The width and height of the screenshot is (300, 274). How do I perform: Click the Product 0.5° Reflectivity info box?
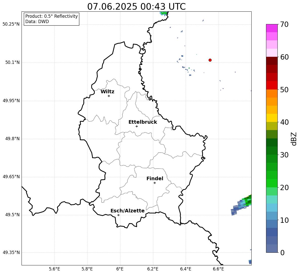(x=51, y=19)
